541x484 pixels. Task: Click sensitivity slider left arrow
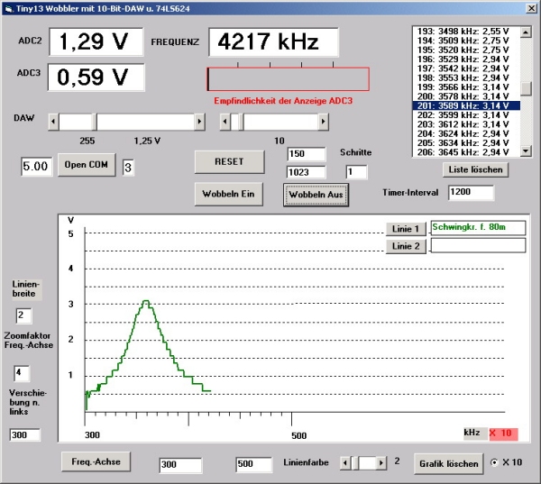225,122
